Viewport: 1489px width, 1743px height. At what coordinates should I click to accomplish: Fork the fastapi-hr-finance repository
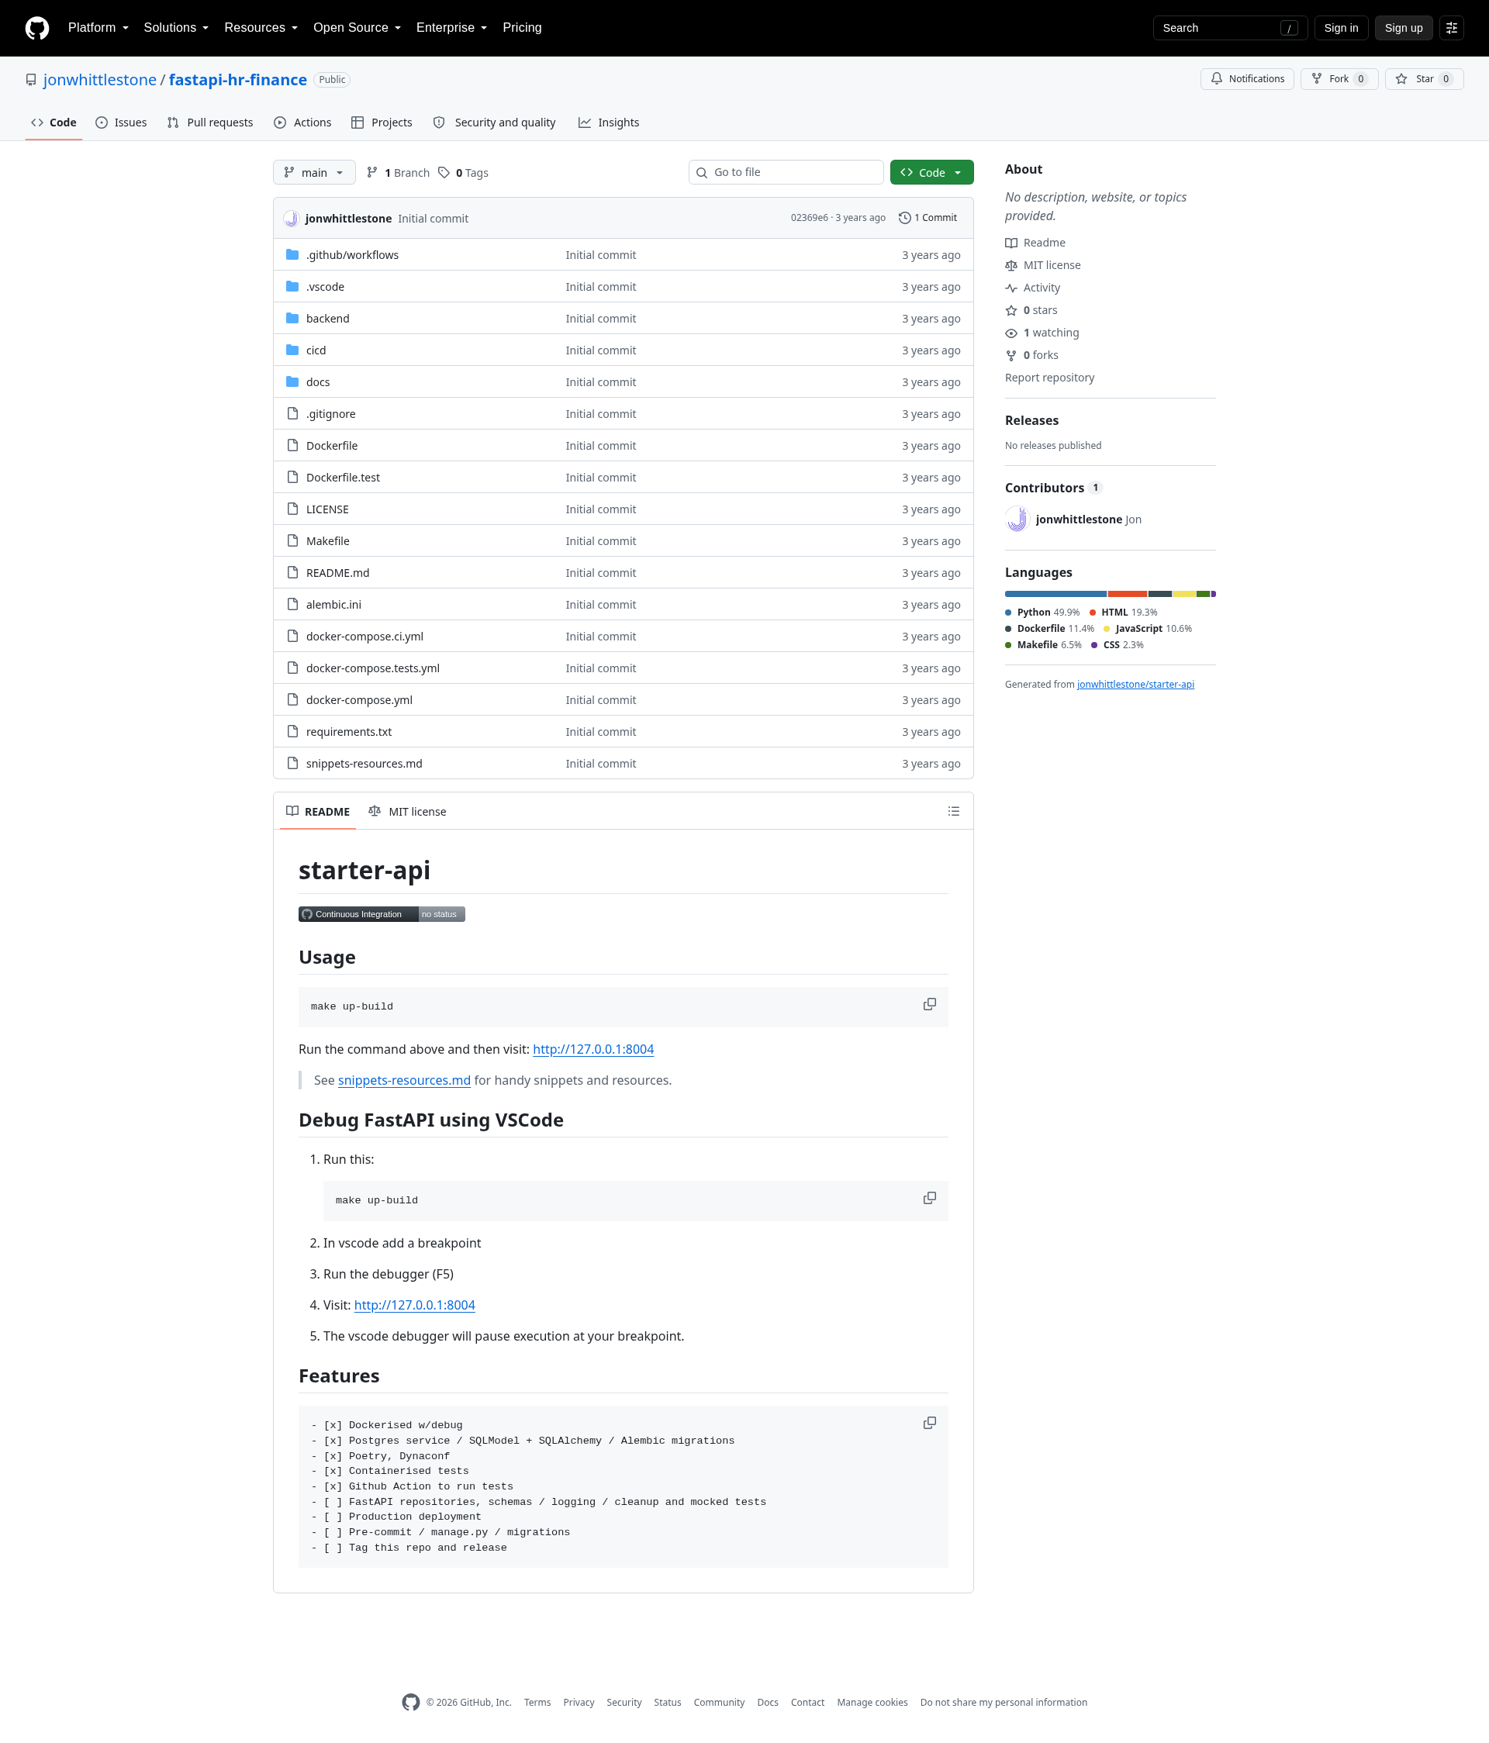click(1339, 79)
